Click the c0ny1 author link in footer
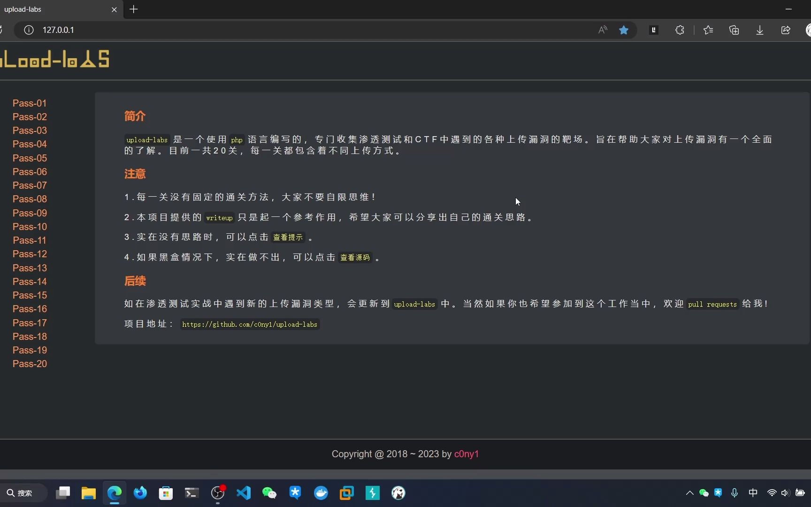The image size is (811, 507). pyautogui.click(x=466, y=454)
